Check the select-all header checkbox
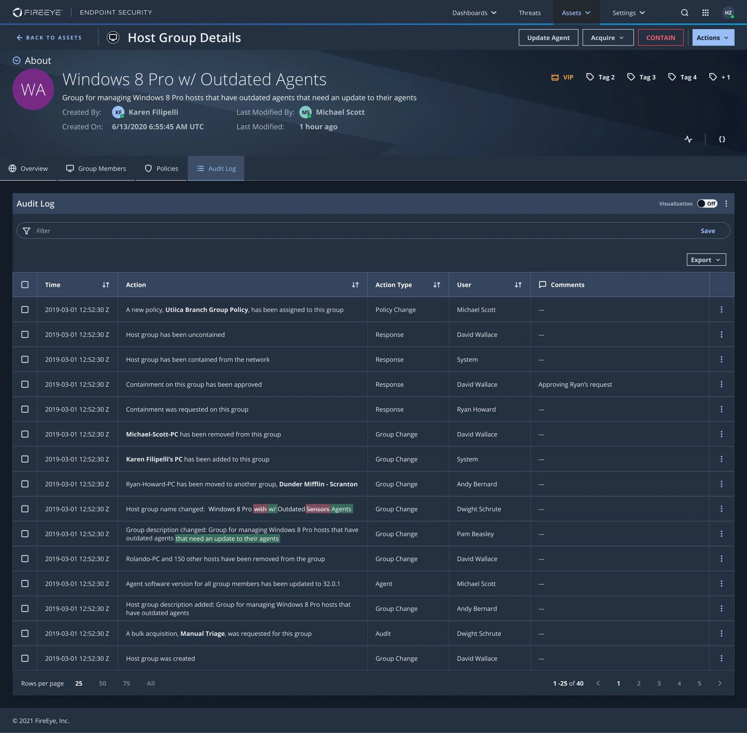 [x=25, y=285]
